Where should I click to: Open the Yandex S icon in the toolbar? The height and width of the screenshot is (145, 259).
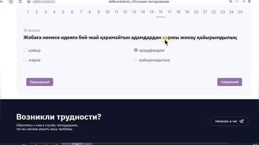point(11,2)
